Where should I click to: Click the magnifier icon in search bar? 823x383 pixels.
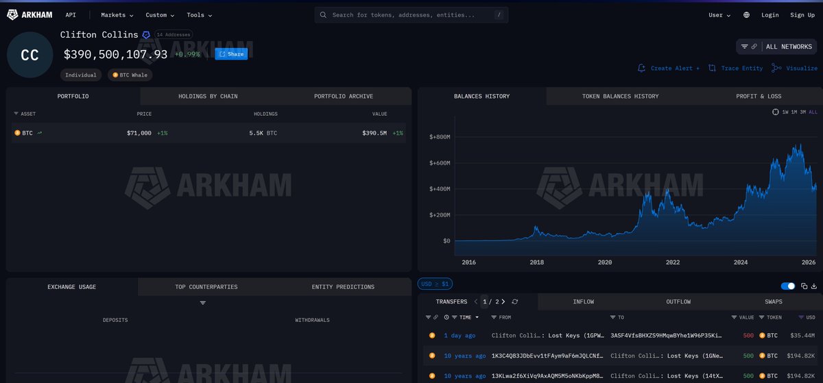pos(324,15)
